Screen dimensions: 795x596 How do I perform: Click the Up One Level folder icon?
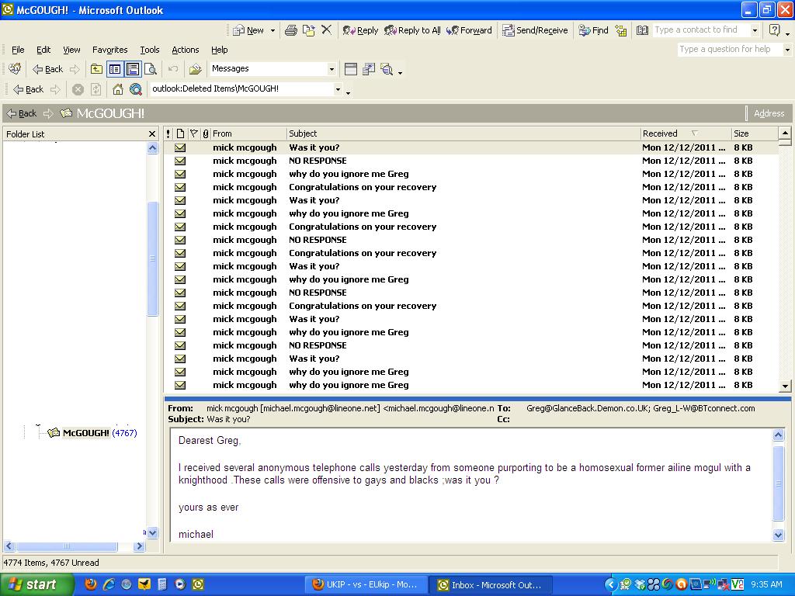(96, 69)
